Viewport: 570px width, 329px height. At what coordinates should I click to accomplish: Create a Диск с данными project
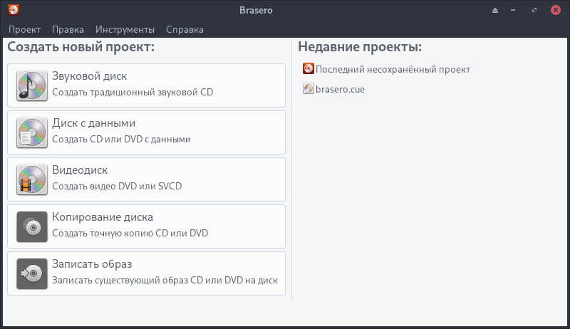tap(146, 132)
